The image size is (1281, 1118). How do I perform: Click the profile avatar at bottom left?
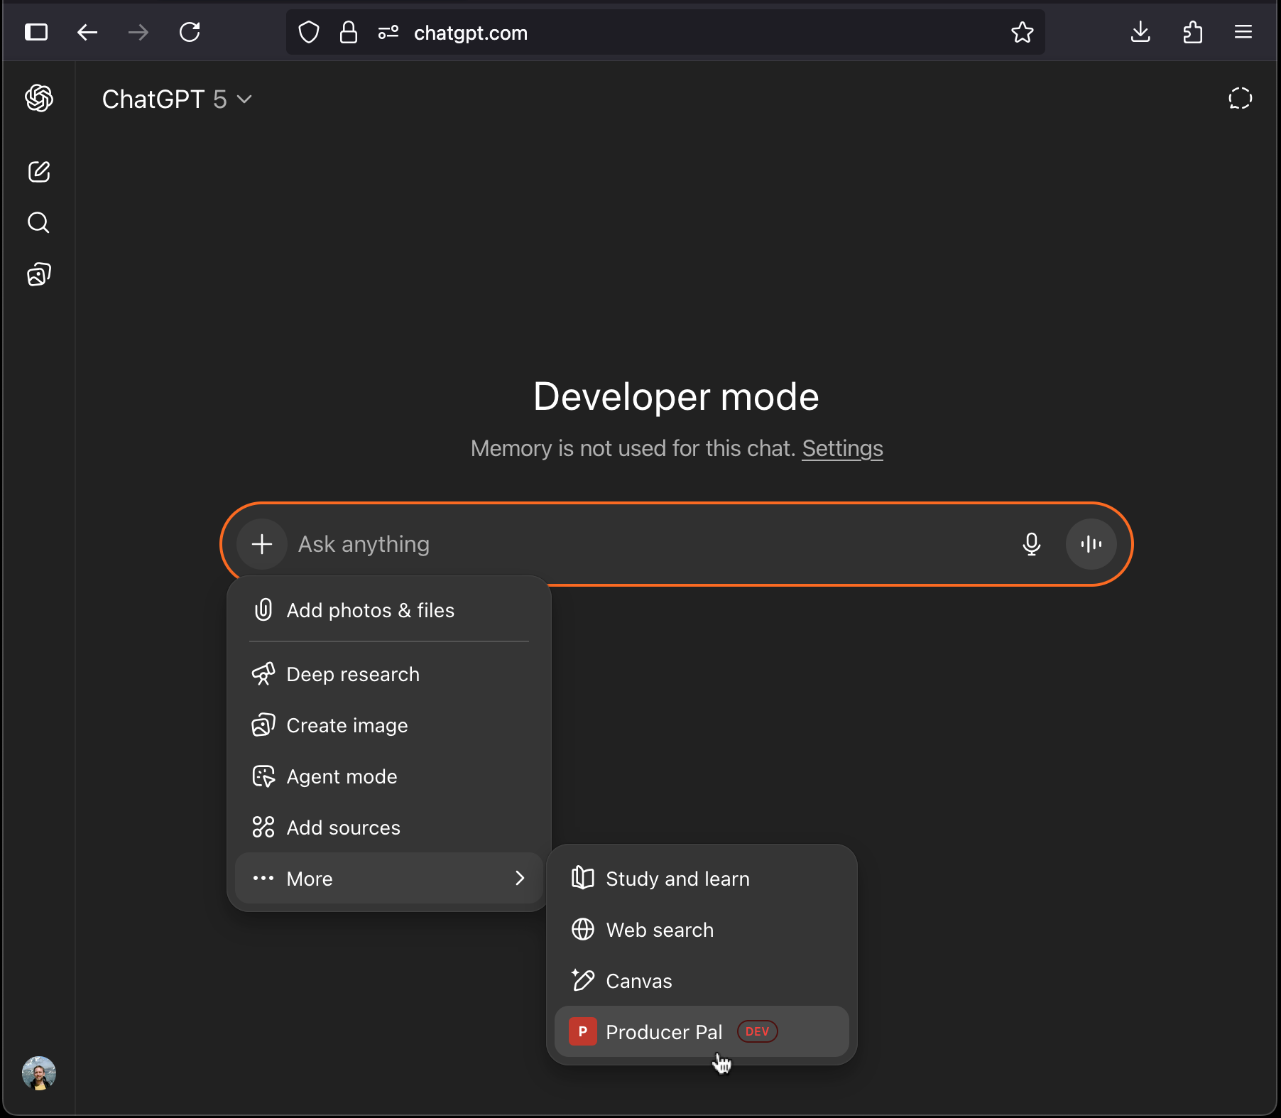coord(39,1074)
